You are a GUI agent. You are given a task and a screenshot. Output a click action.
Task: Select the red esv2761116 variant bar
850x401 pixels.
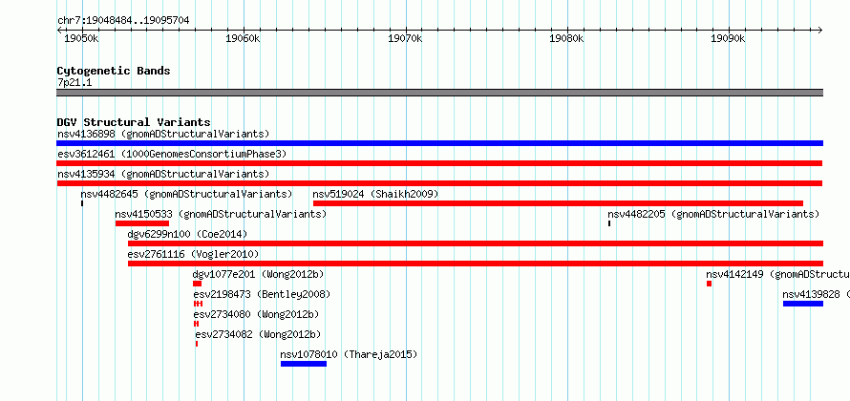coord(476,264)
